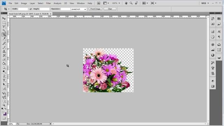This screenshot has height=126, width=224.
Task: Open the Layers panel icon
Action: tap(219, 58)
